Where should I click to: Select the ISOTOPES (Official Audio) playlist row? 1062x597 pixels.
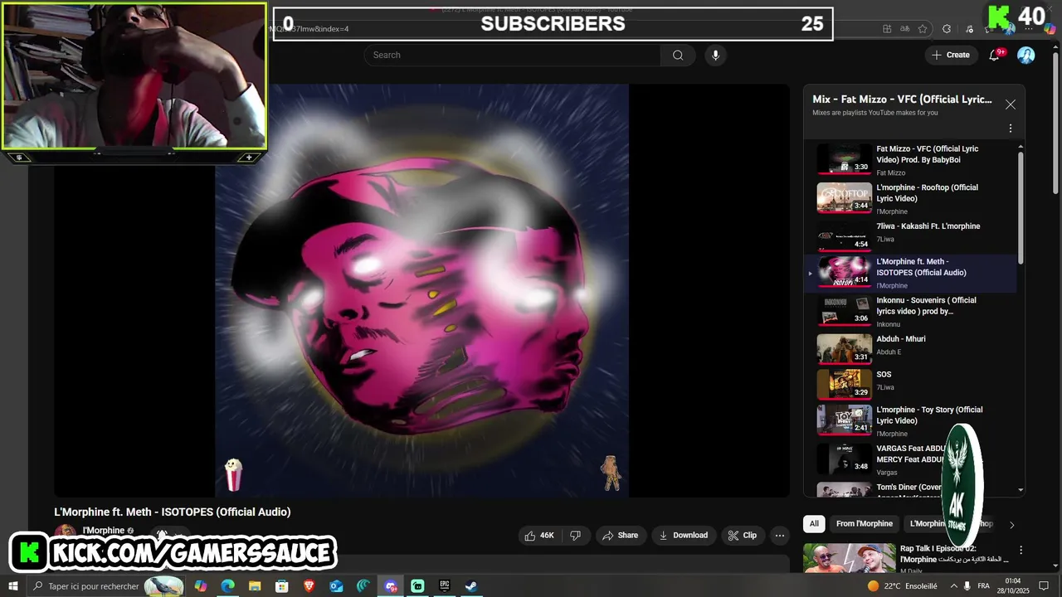[909, 274]
